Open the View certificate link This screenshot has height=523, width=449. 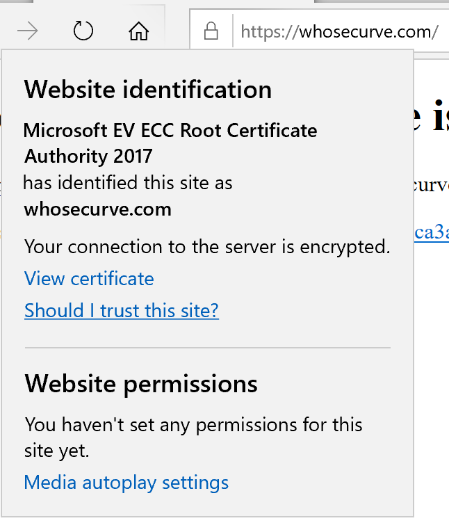(89, 279)
